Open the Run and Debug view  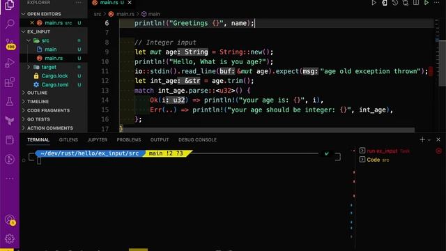[x=10, y=63]
